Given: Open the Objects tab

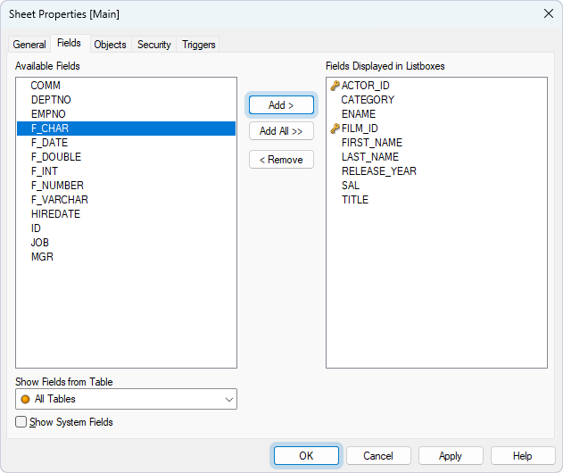Looking at the screenshot, I should pos(110,45).
